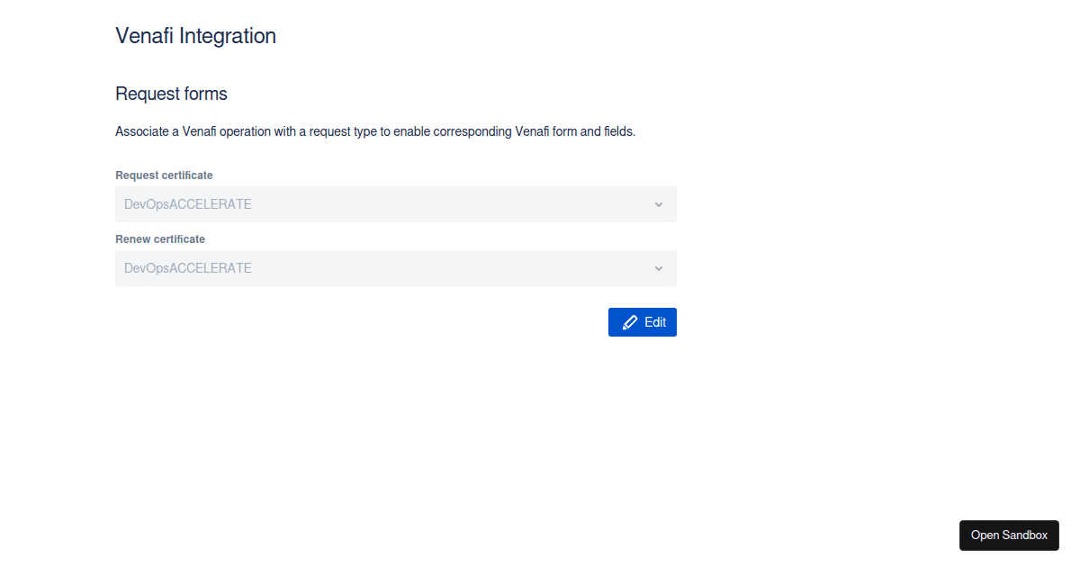Viewport: 1080px width, 567px height.
Task: Click Edit to modify the request forms
Action: [642, 321]
